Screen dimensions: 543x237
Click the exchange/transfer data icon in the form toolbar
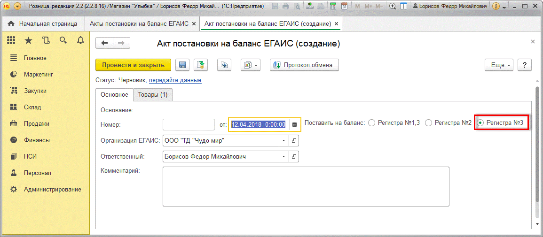pos(224,65)
